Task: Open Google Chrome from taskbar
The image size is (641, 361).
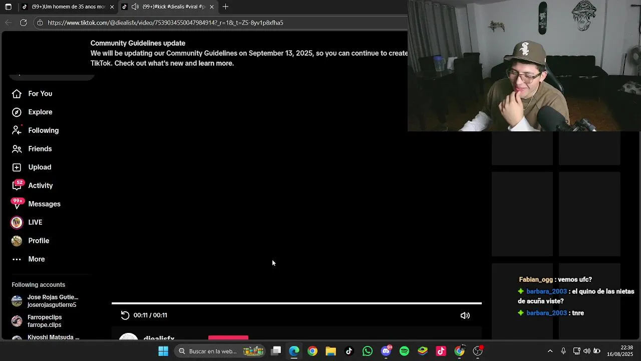Action: click(312, 351)
